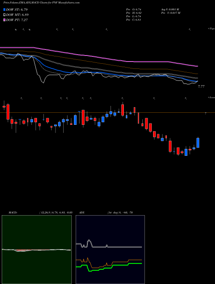
Task: Click the magenta DOW PT legend swatch
Action: (4, 20)
